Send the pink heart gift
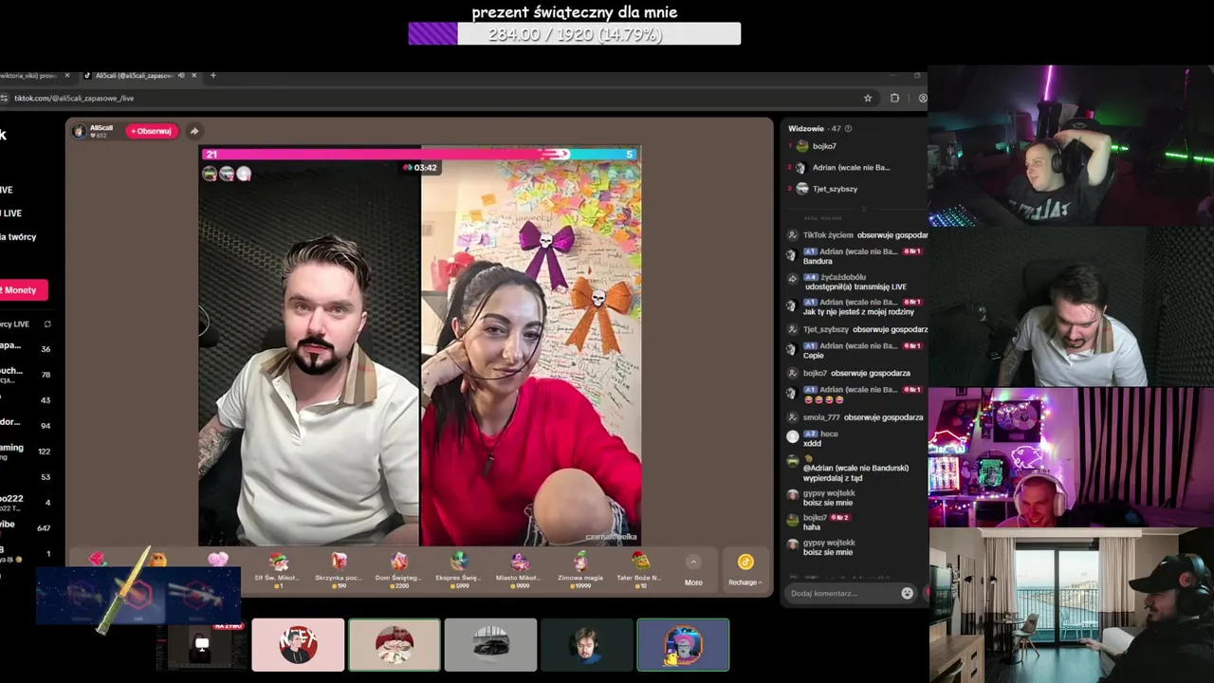 pyautogui.click(x=218, y=561)
